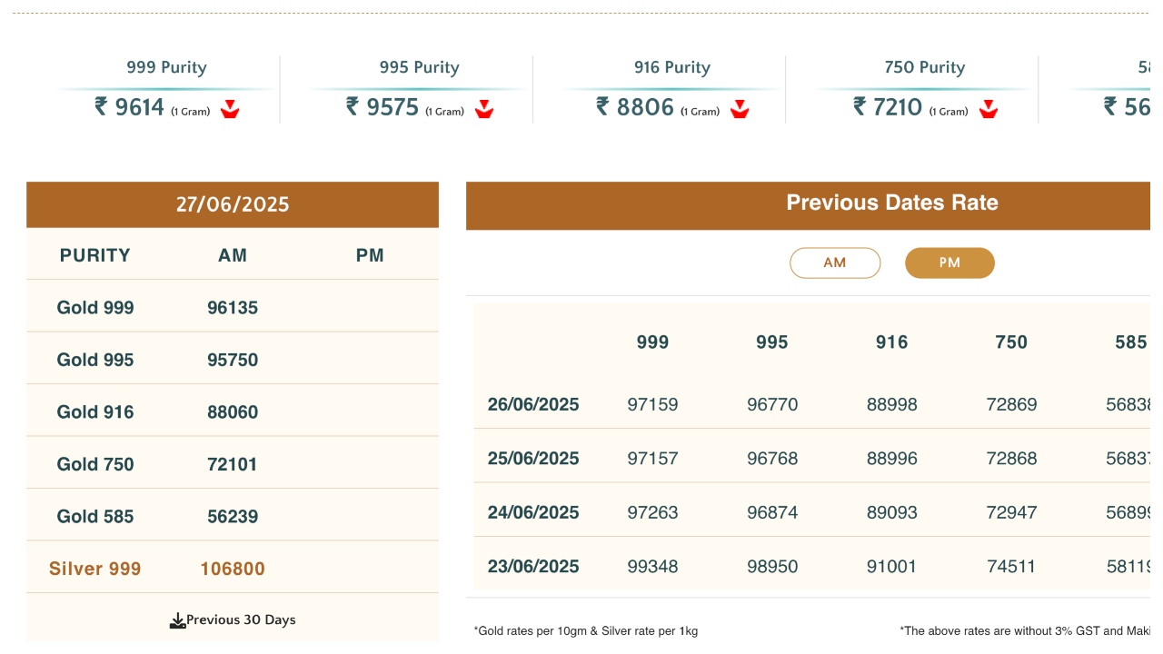Click the 999 column header in previous rates
The width and height of the screenshot is (1163, 654).
tap(652, 342)
